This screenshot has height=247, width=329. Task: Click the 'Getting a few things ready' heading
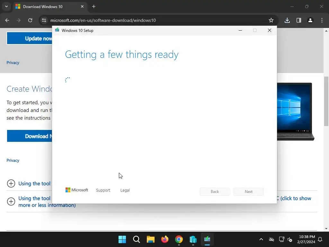point(122,54)
